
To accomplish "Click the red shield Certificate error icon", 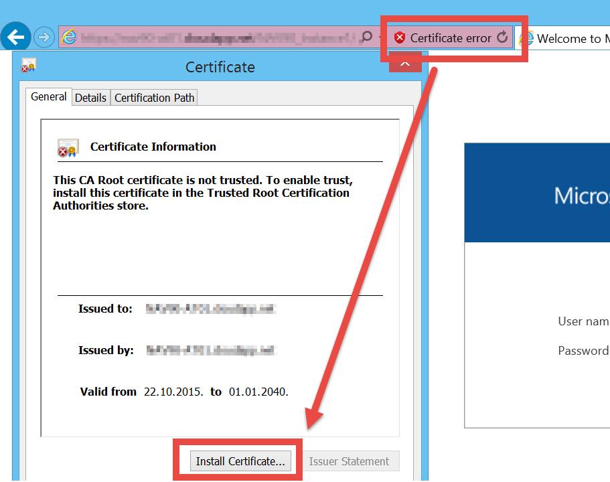I will click(400, 38).
